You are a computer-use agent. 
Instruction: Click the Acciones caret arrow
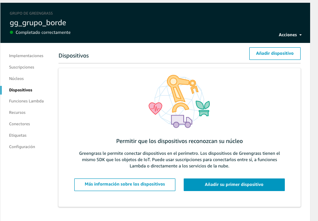pyautogui.click(x=301, y=35)
